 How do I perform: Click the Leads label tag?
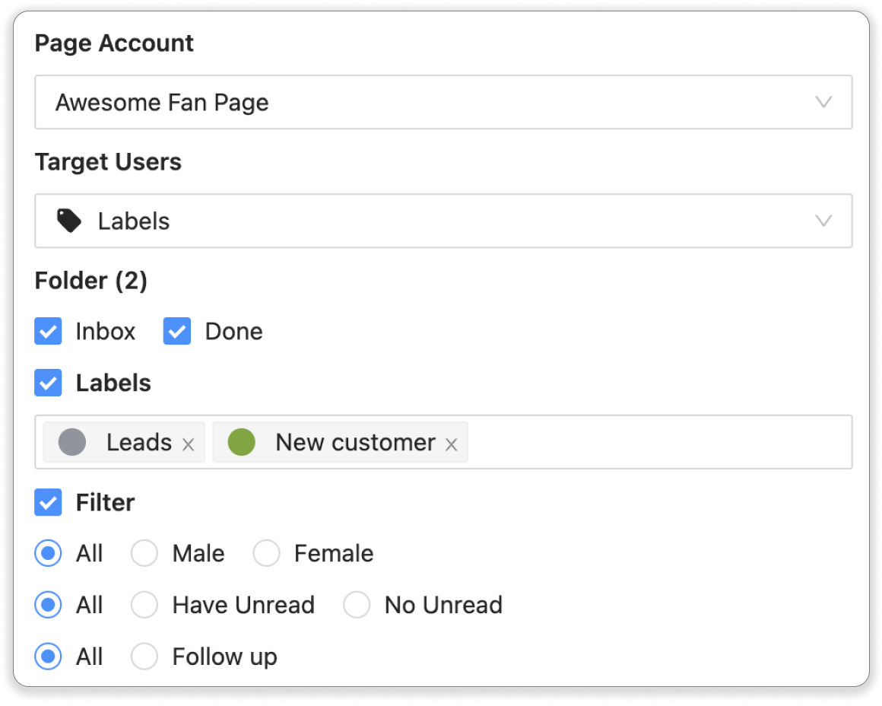coord(141,442)
